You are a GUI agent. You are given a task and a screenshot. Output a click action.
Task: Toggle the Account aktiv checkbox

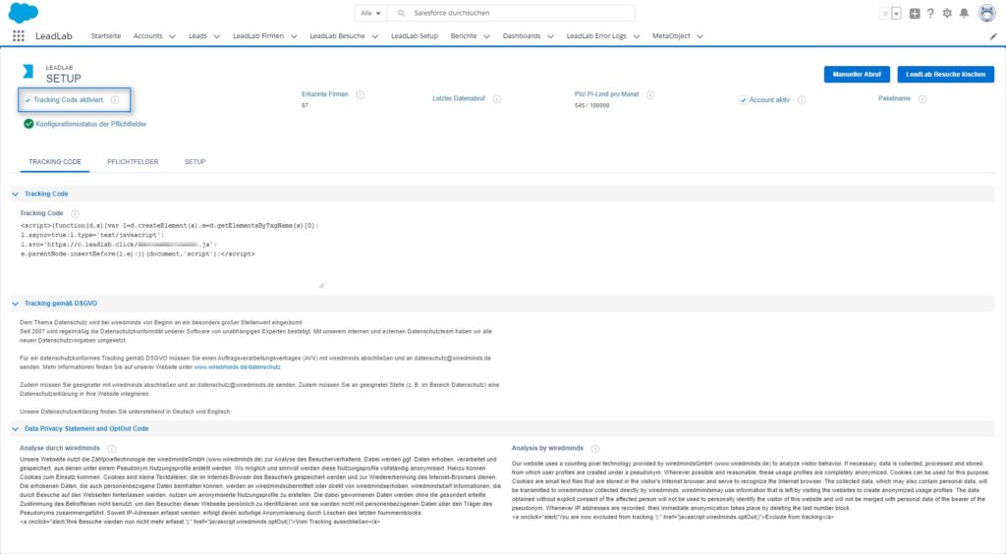[x=743, y=100]
